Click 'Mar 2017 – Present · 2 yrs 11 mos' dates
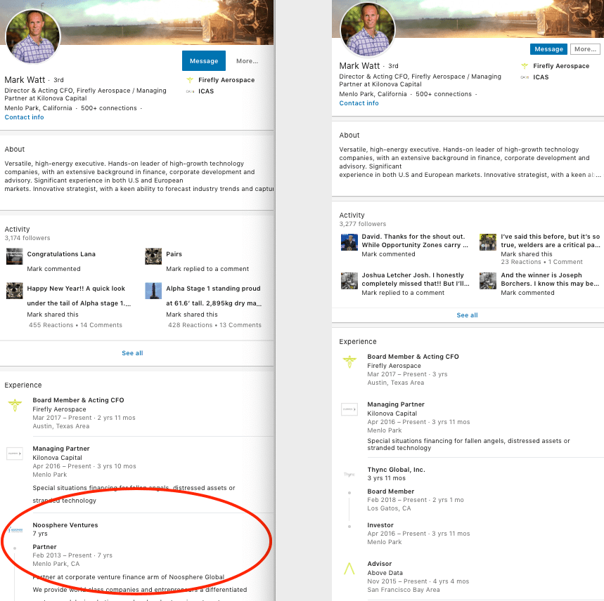This screenshot has width=604, height=601. [84, 418]
